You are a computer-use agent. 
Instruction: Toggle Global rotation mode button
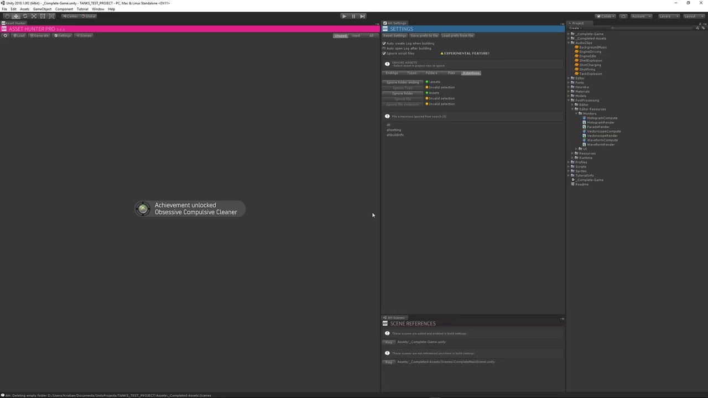pyautogui.click(x=88, y=16)
